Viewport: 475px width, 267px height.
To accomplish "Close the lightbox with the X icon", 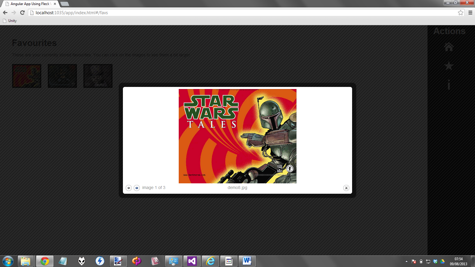I will pyautogui.click(x=346, y=188).
